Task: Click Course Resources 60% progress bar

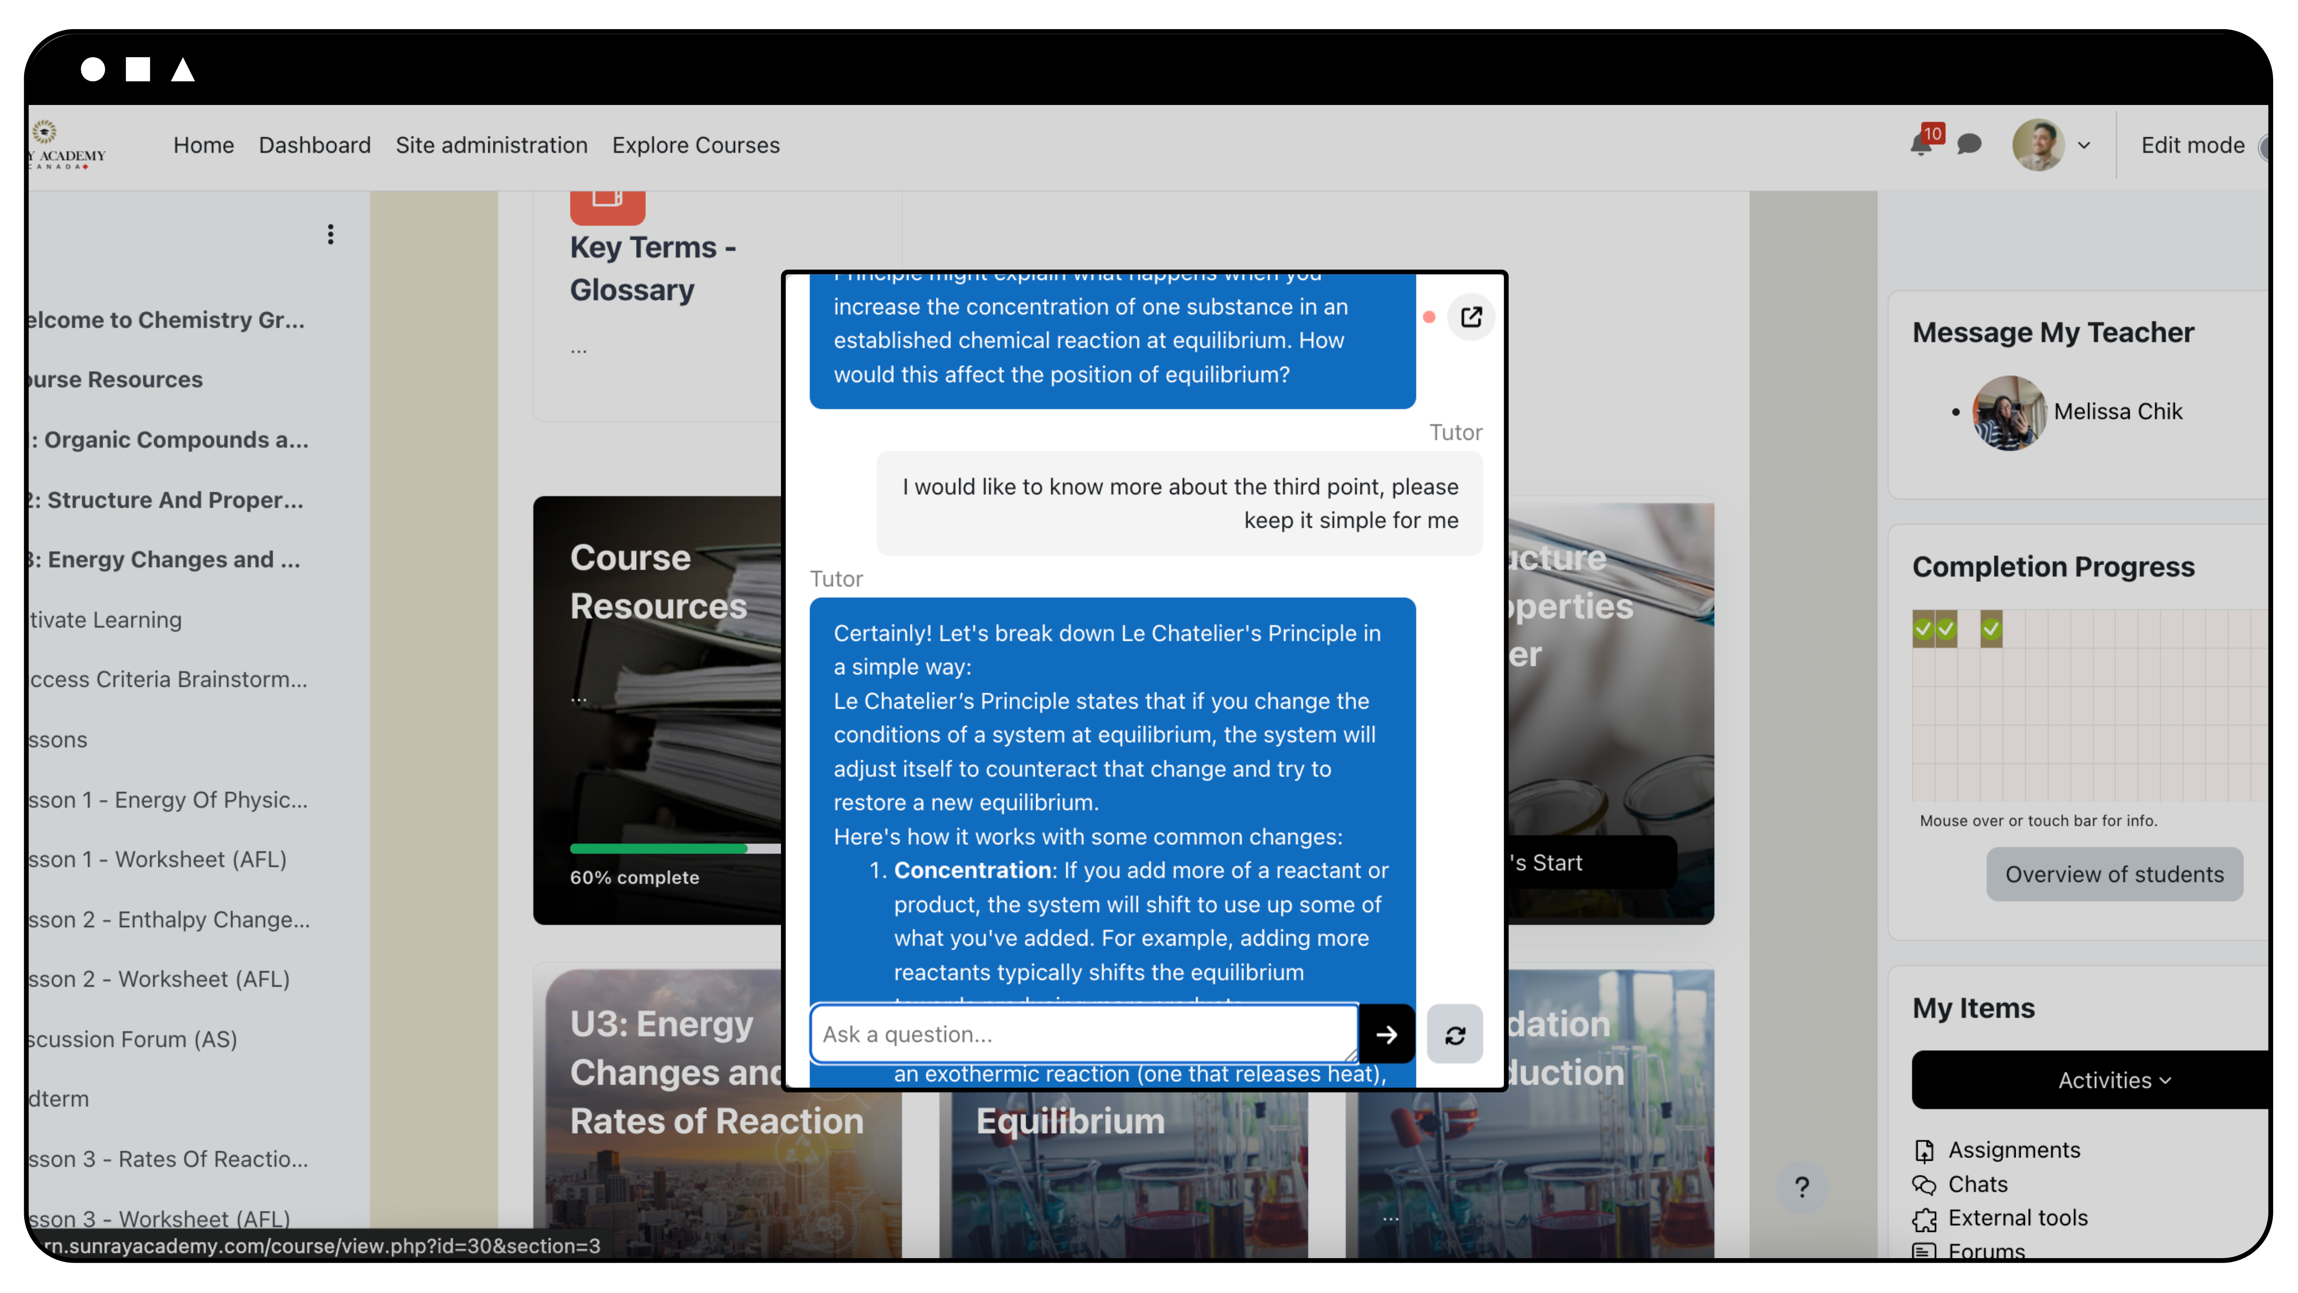Action: pyautogui.click(x=675, y=849)
